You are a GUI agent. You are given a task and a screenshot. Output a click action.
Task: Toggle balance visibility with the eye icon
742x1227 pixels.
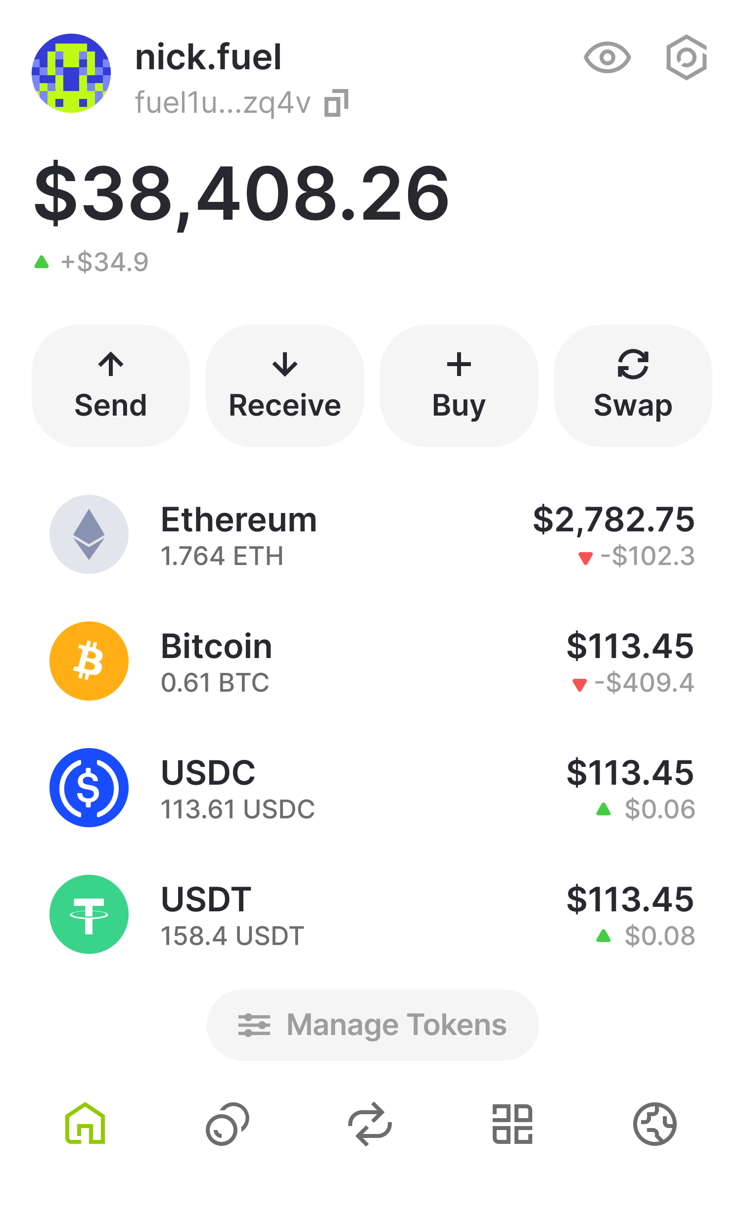coord(607,58)
